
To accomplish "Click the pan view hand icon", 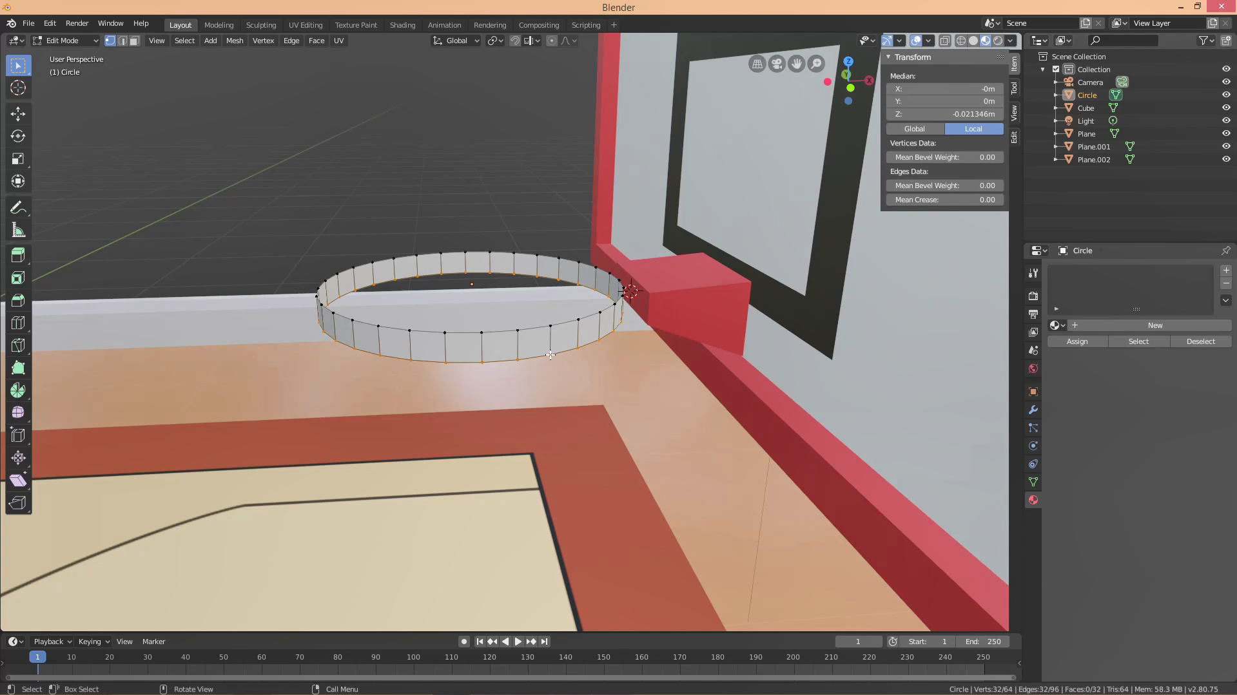I will tap(797, 64).
